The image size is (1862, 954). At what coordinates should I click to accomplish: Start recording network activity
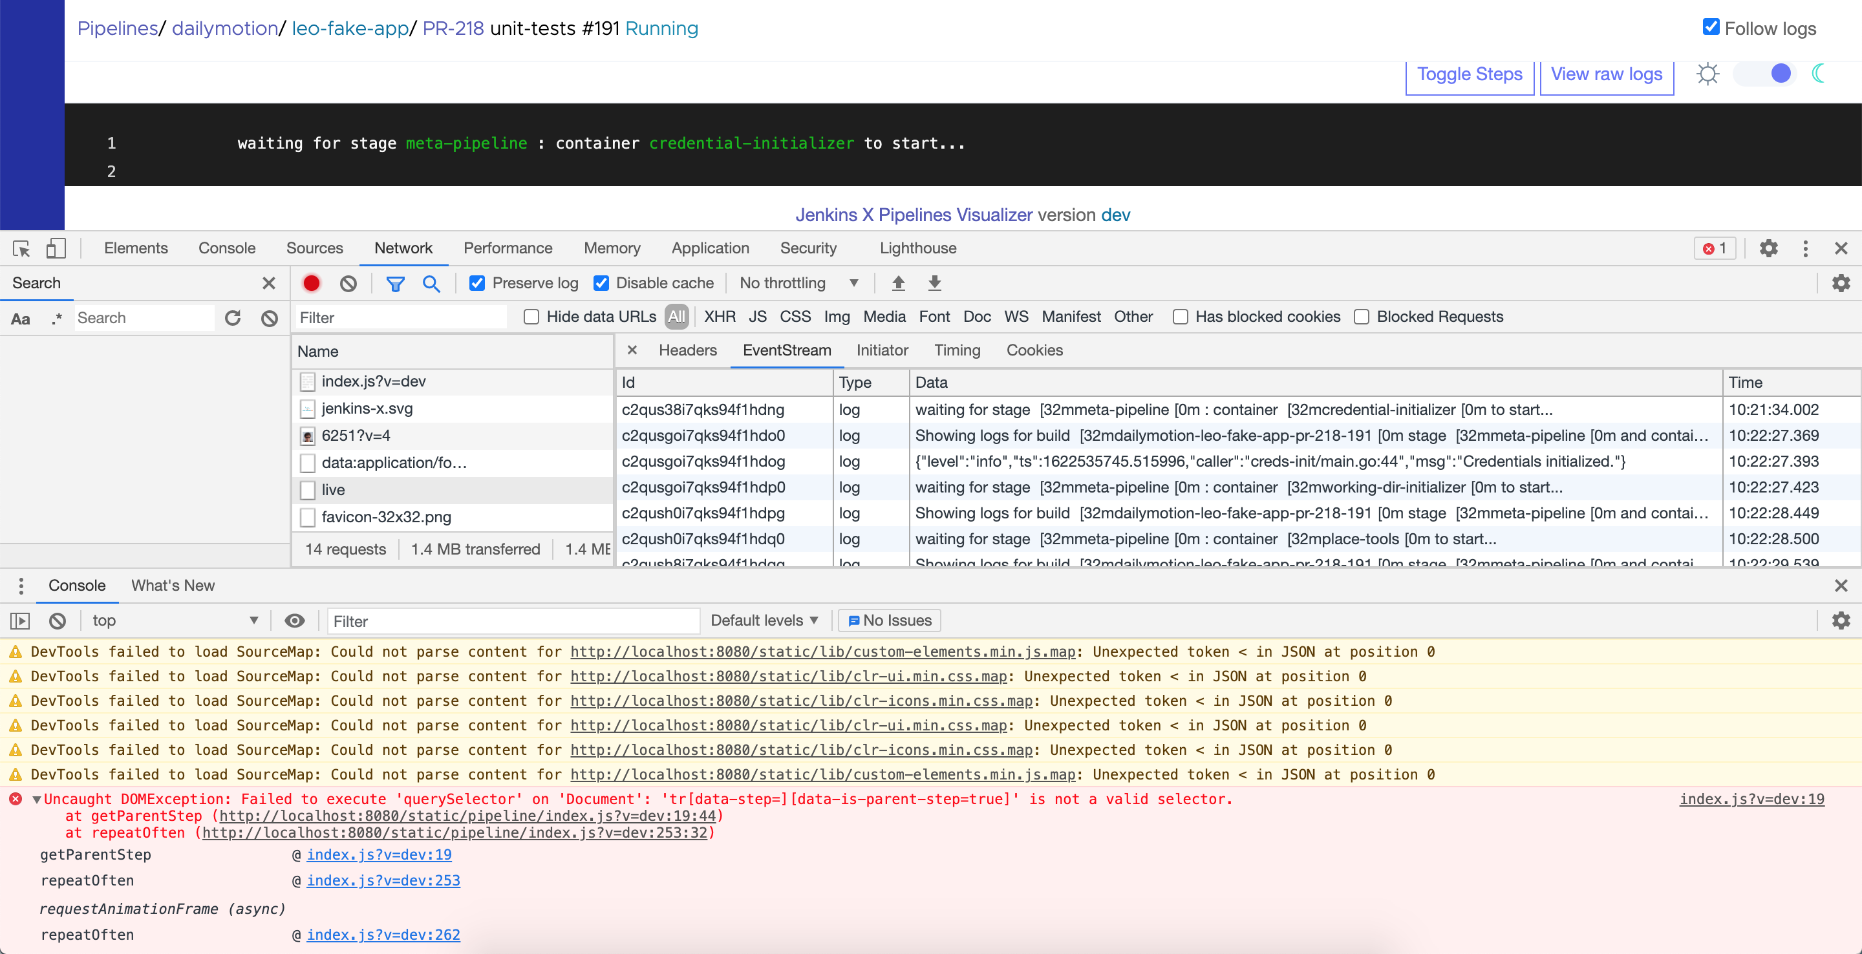point(311,283)
